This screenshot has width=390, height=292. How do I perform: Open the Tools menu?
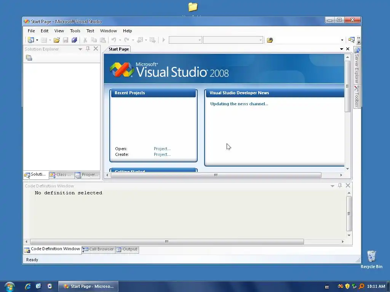75,31
